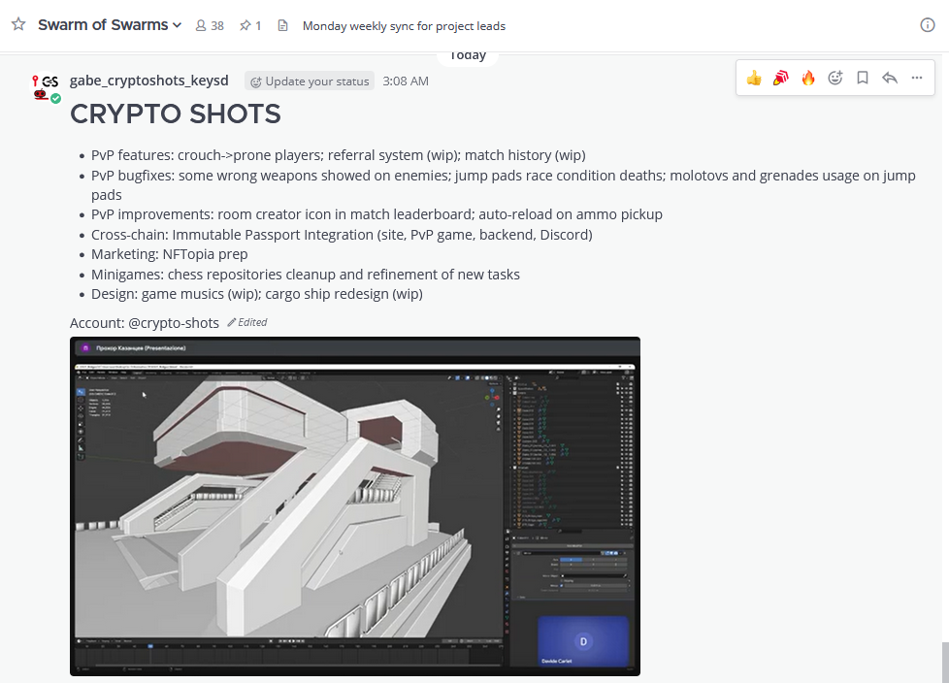Open the channel info panel
The height and width of the screenshot is (683, 949).
click(928, 25)
